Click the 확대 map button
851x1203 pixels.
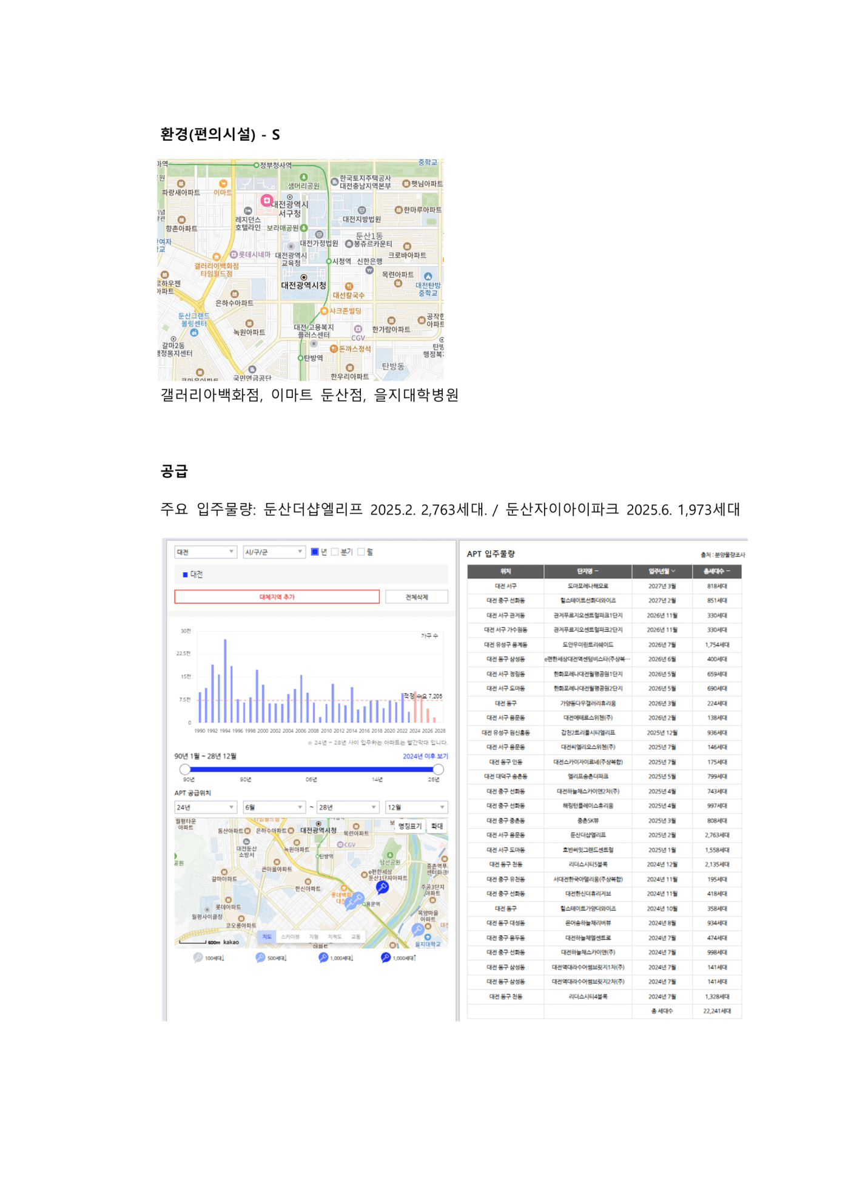437,826
